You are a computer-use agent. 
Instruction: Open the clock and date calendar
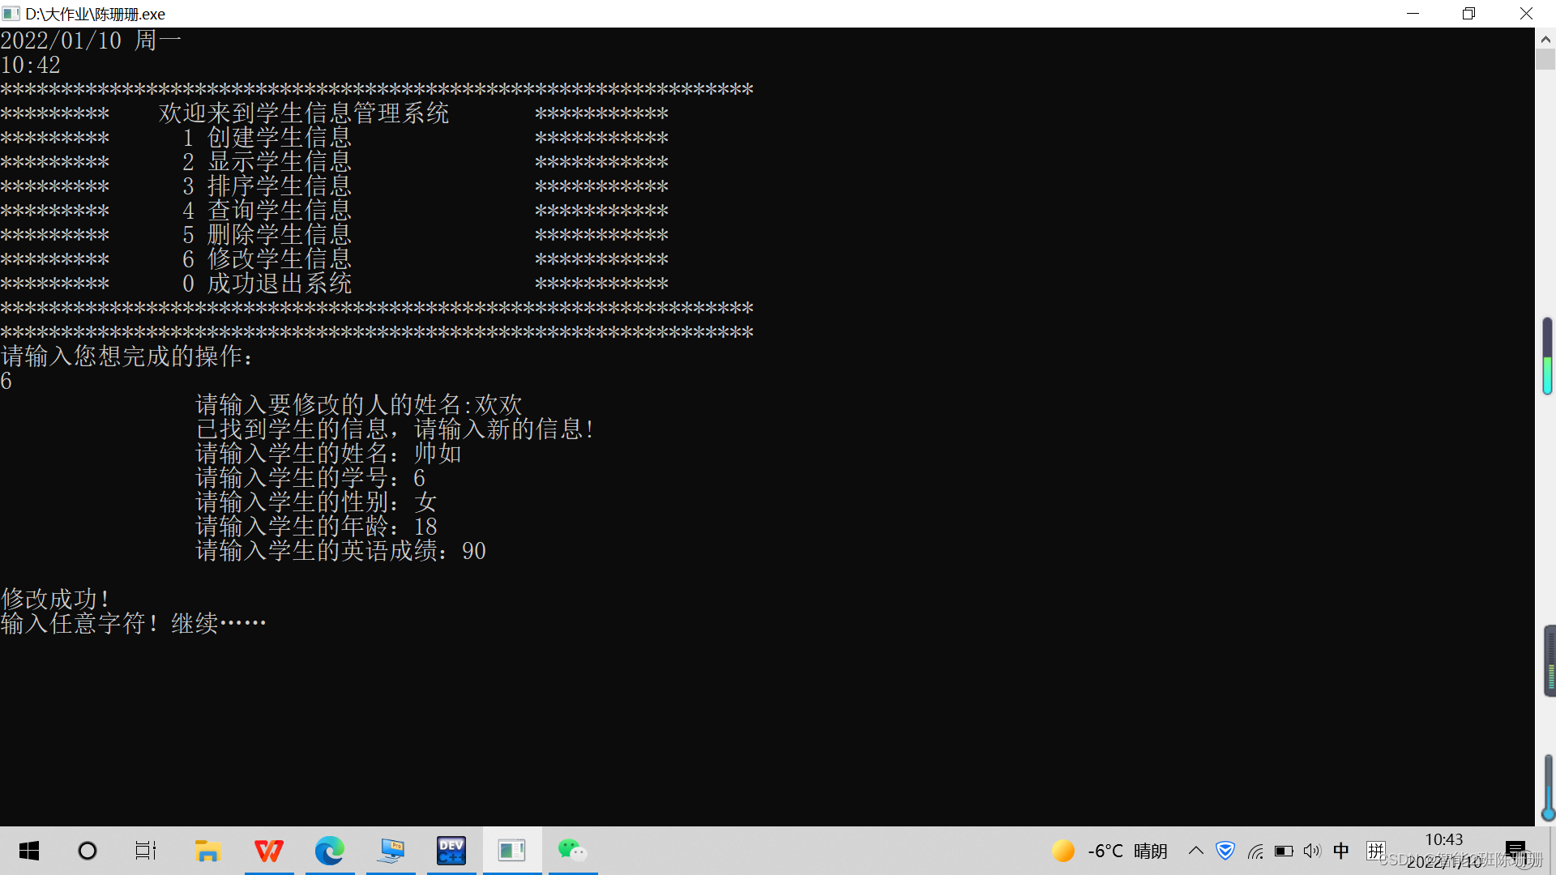click(1444, 851)
